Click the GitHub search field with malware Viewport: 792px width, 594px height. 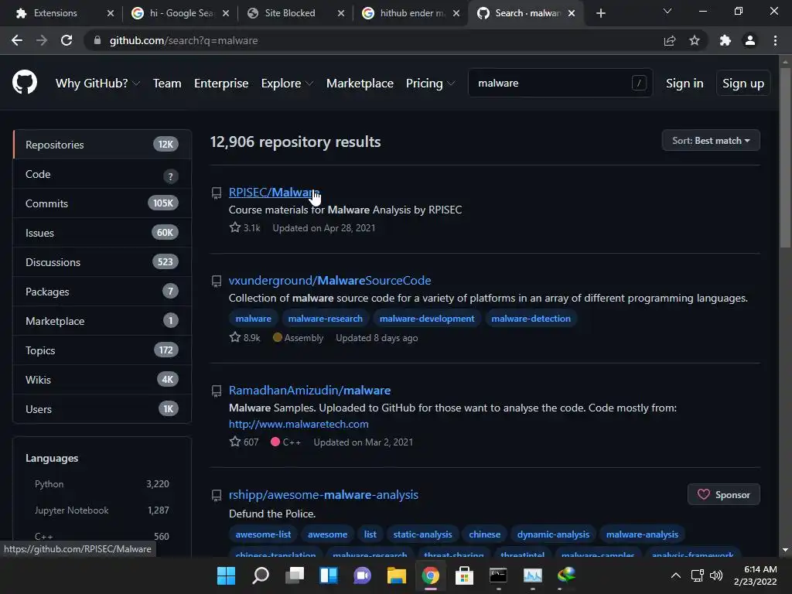click(x=560, y=83)
